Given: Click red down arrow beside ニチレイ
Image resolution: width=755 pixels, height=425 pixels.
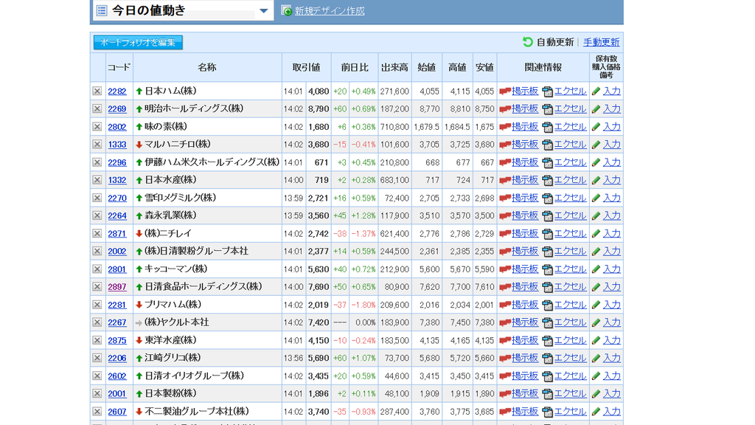Looking at the screenshot, I should tap(139, 234).
